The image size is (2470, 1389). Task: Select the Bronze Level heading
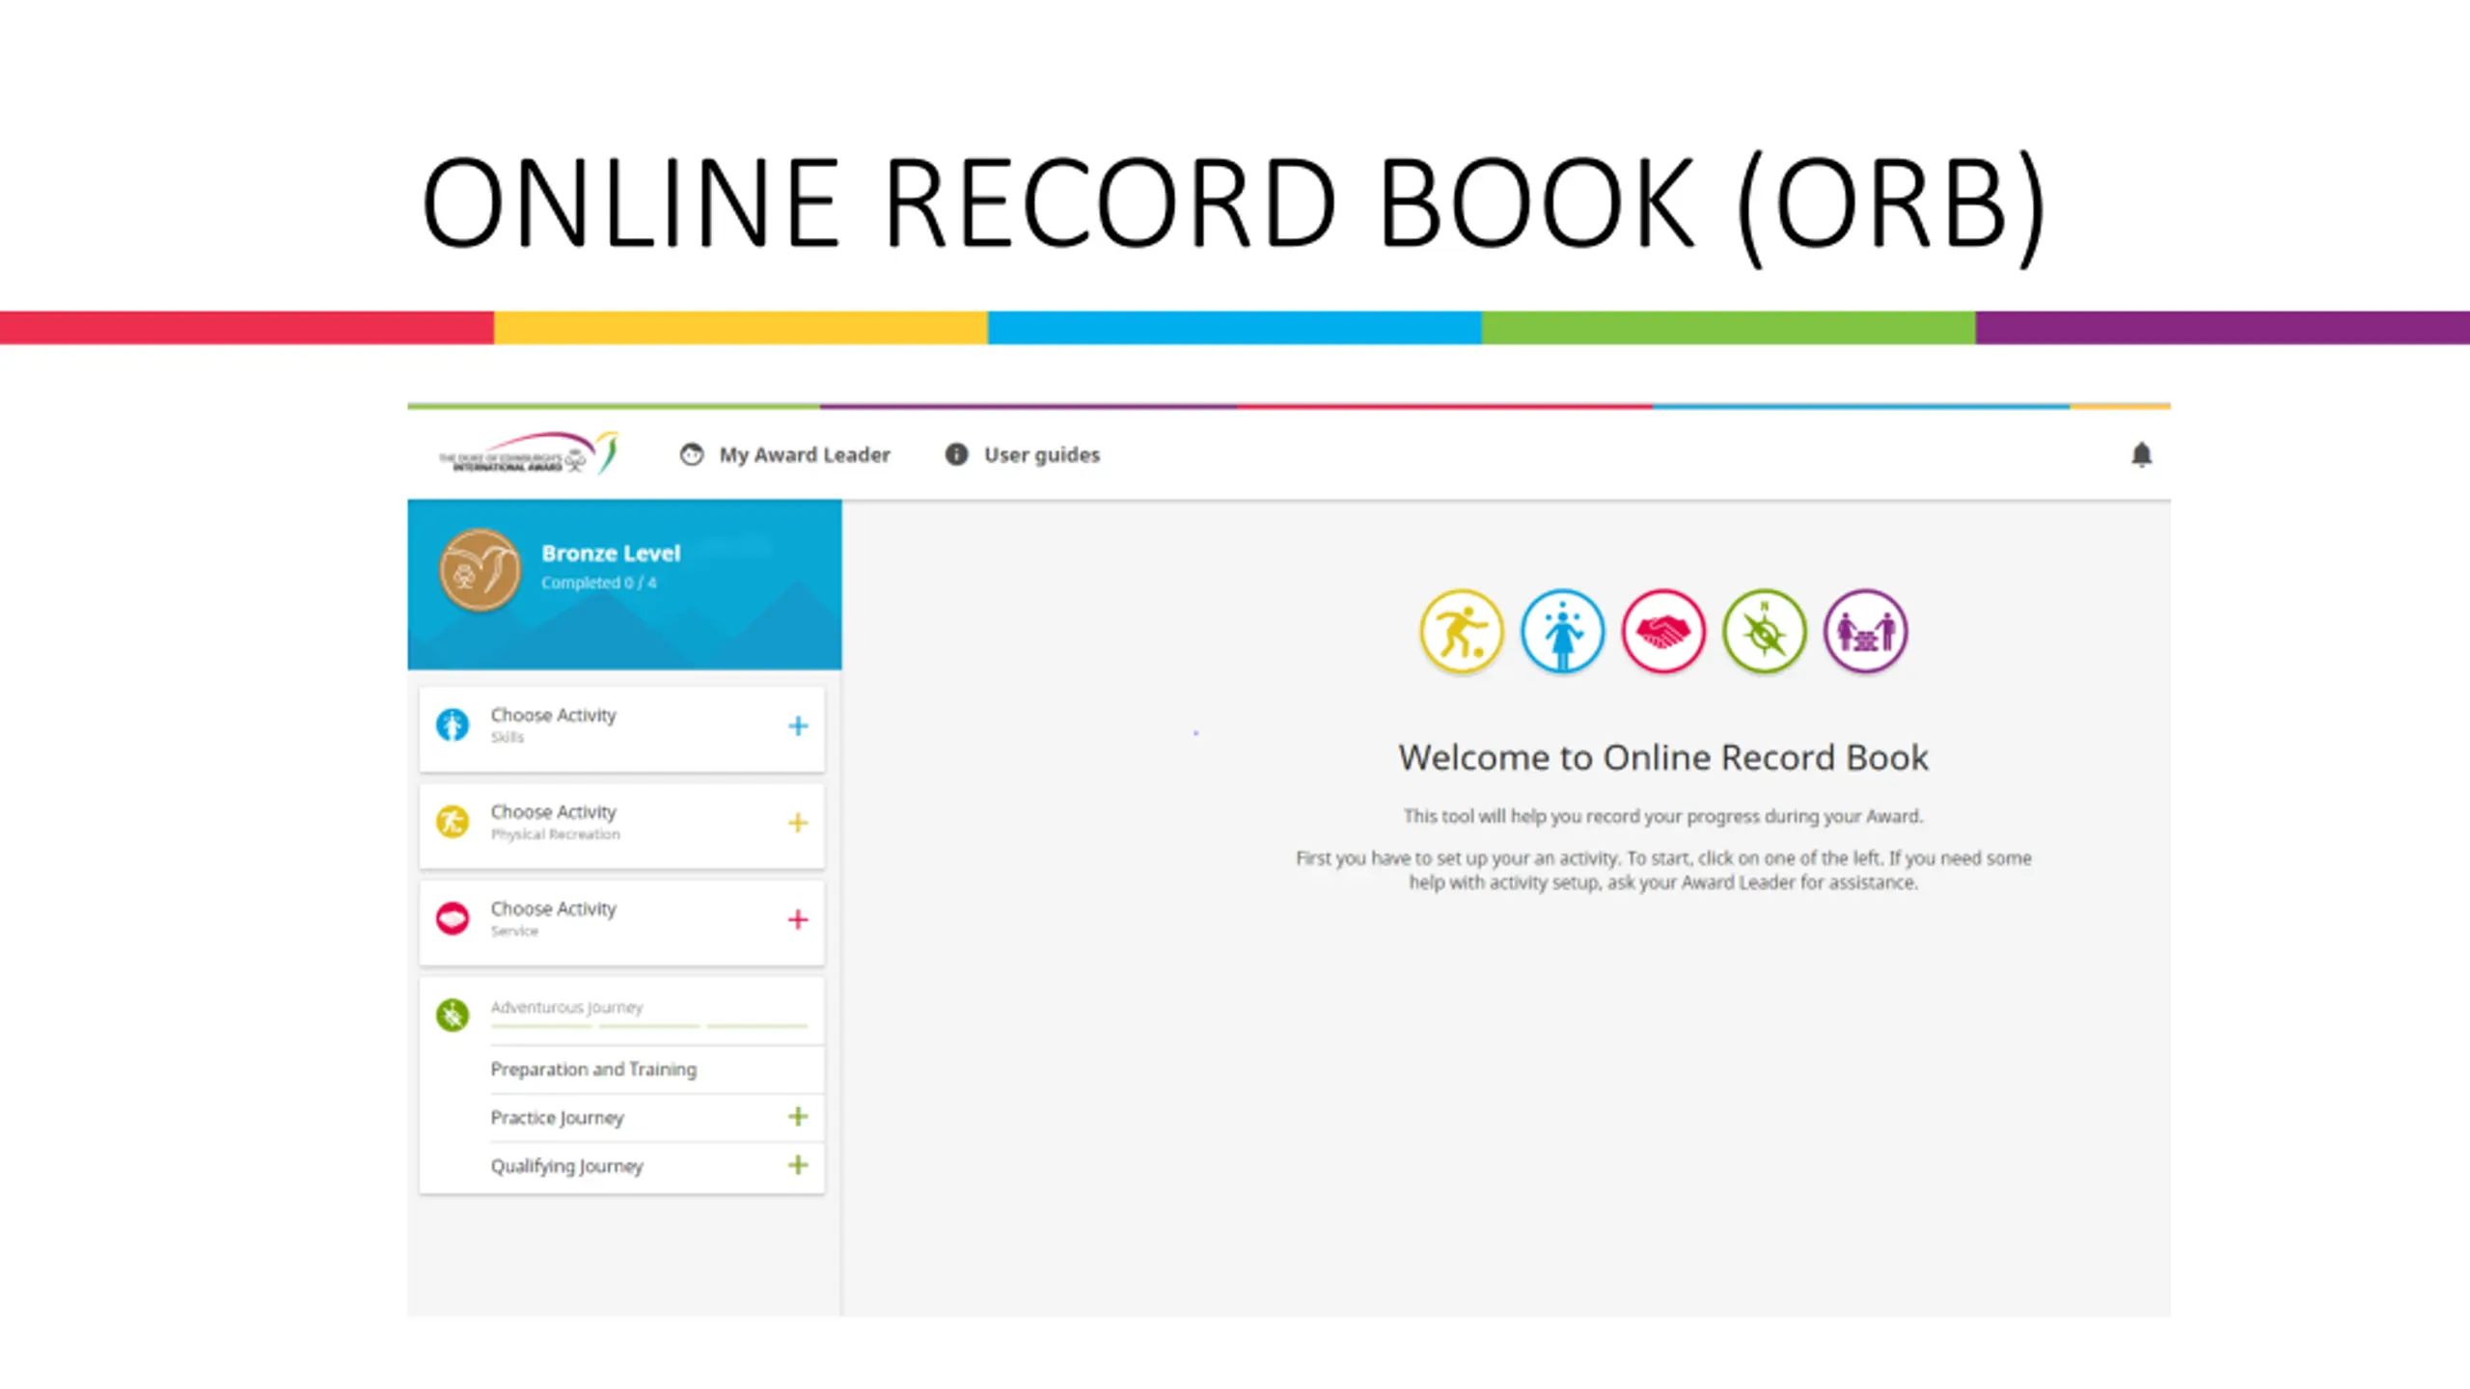[611, 553]
